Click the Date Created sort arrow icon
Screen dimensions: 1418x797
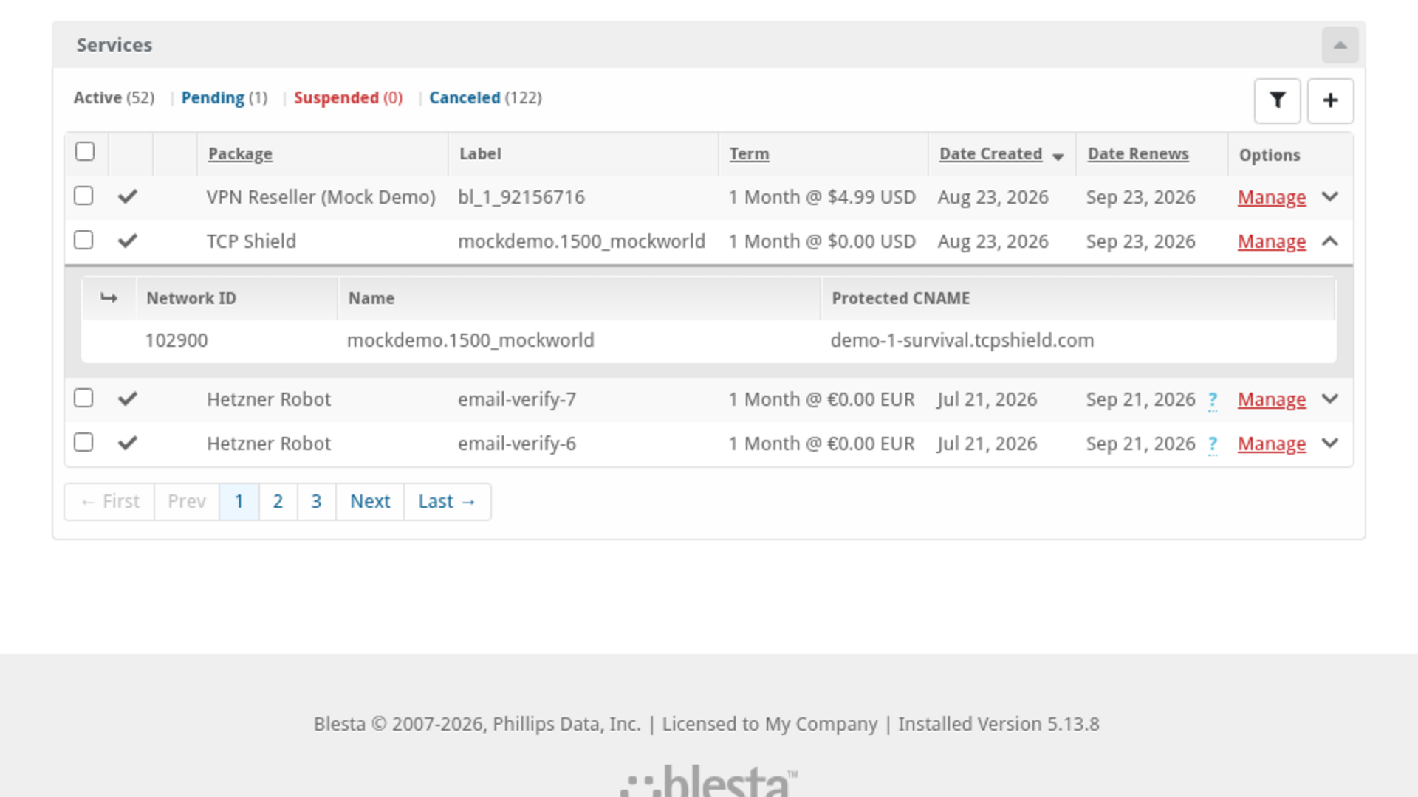[x=1058, y=156]
